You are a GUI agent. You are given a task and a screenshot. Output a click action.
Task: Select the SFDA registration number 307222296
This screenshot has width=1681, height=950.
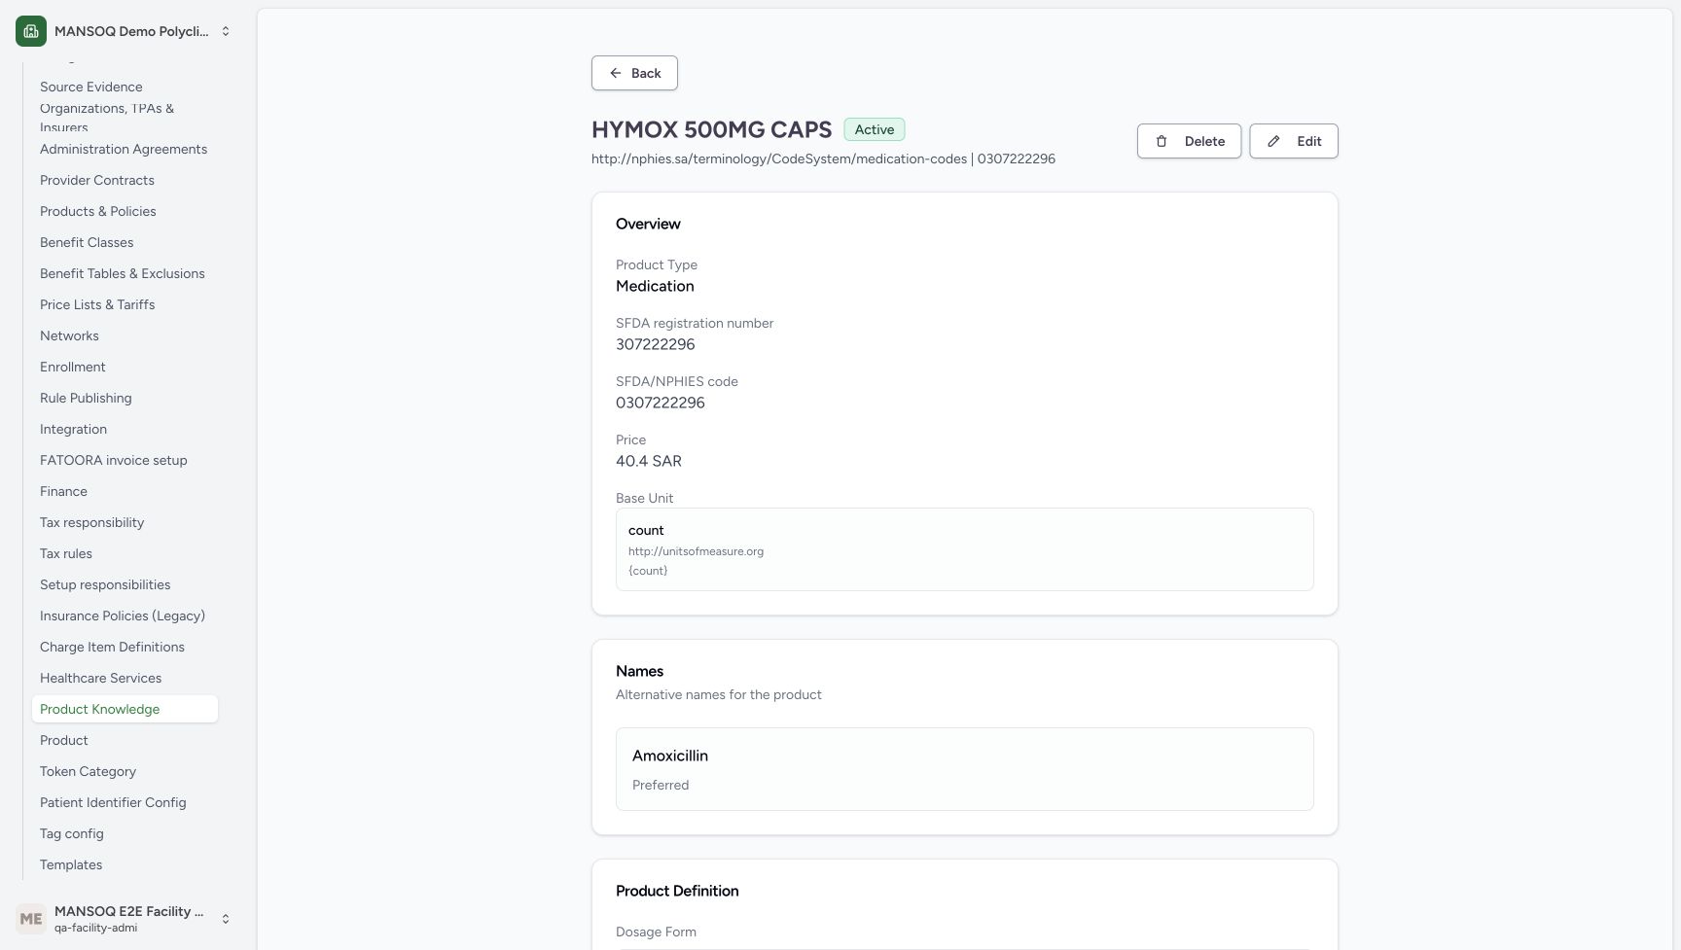(x=656, y=344)
